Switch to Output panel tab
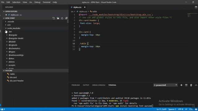This screenshot has width=198, height=111. [86, 85]
